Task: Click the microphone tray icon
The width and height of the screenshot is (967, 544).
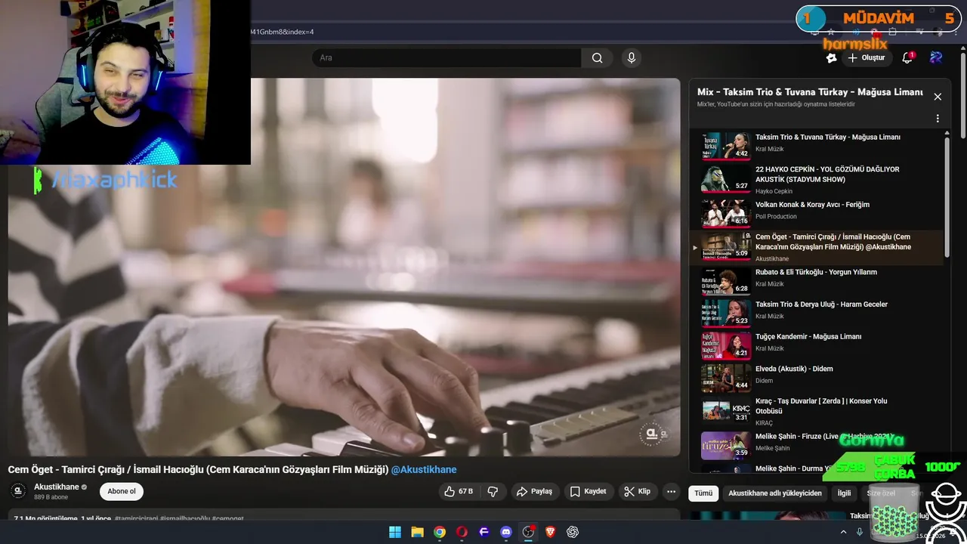Action: click(859, 532)
